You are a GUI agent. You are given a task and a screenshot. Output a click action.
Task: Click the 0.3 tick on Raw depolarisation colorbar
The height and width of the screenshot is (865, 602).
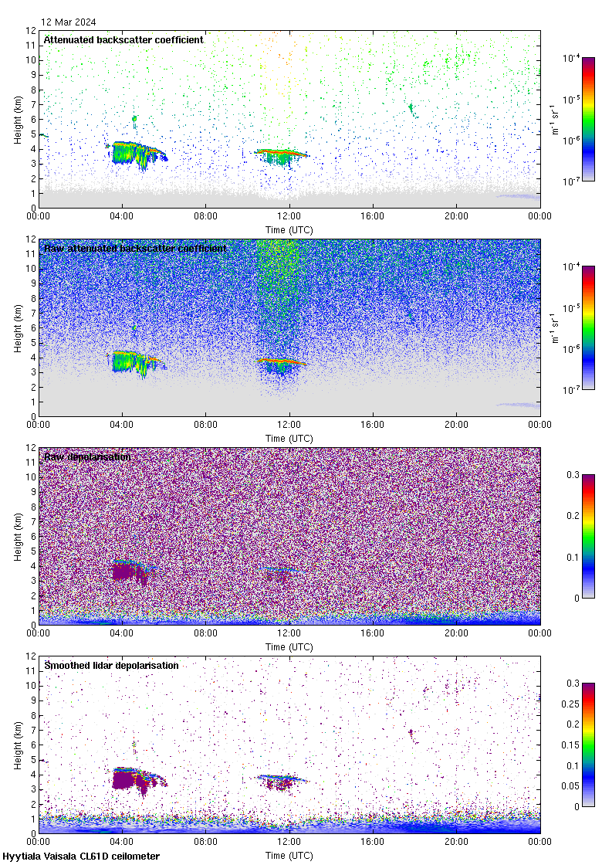573,475
